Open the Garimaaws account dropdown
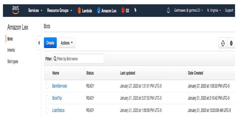The height and width of the screenshot is (128, 238). (188, 11)
